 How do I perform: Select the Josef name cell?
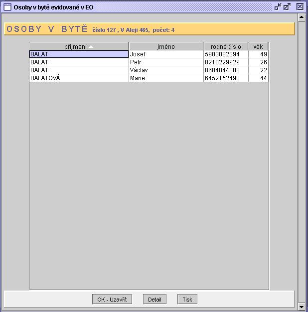(x=166, y=54)
